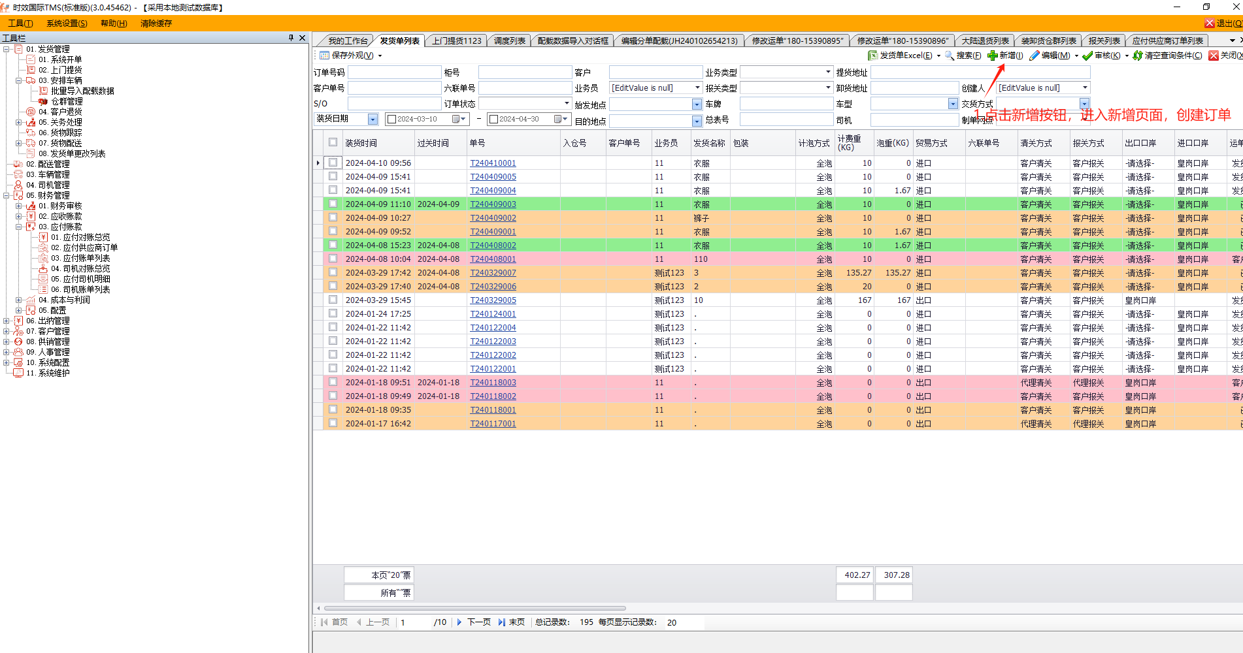Image resolution: width=1243 pixels, height=653 pixels.
Task: Click the 清空查询条件 refresh icon
Action: point(1138,56)
